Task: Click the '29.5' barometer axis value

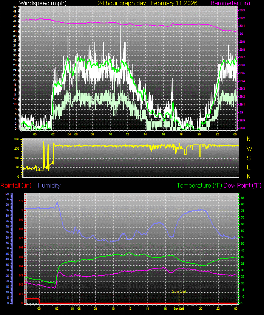Action: 242,73
